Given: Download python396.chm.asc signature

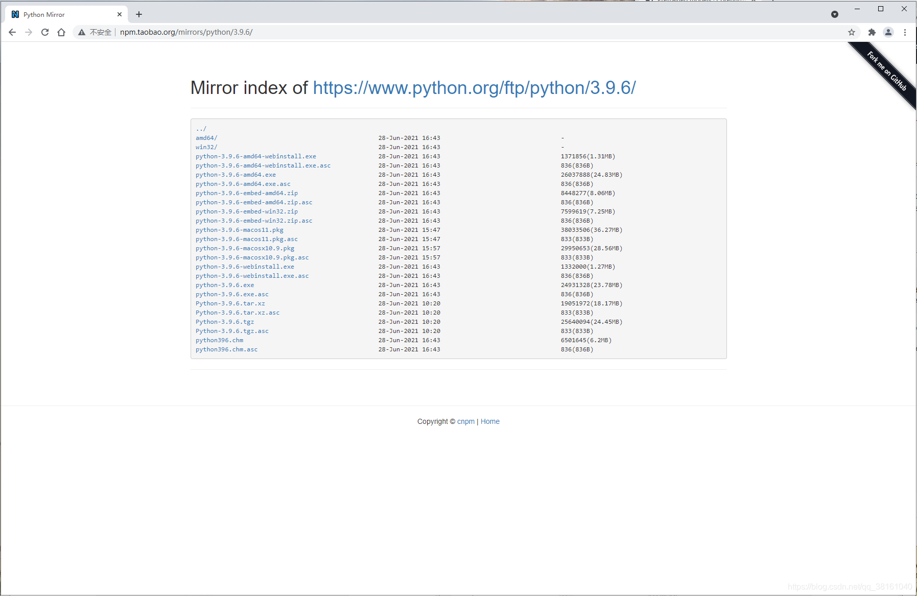Looking at the screenshot, I should 227,349.
